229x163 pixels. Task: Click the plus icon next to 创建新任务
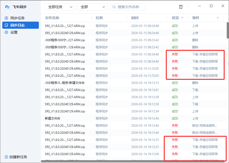click(x=6, y=157)
